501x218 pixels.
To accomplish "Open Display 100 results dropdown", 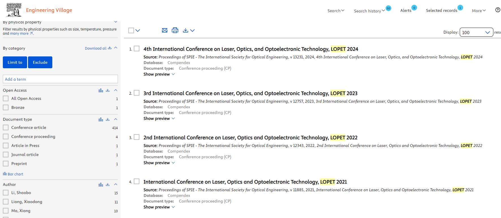I will click(476, 32).
